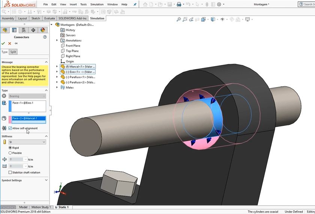The image size is (315, 214).
Task: Open the Simulation menu in menu bar
Action: coord(97,5)
